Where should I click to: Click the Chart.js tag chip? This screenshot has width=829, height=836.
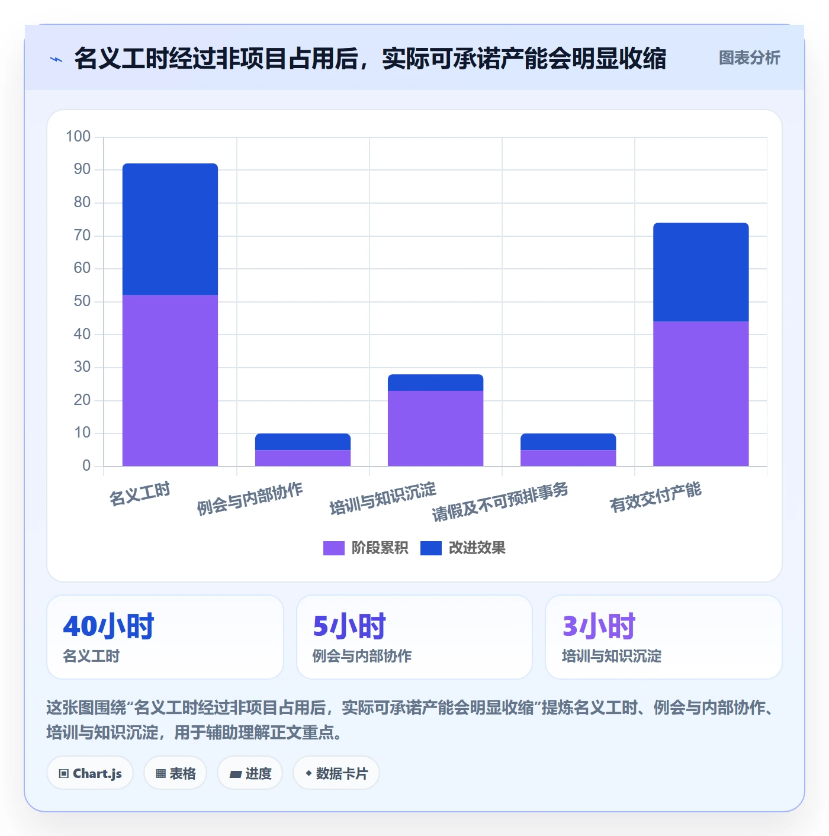[90, 773]
